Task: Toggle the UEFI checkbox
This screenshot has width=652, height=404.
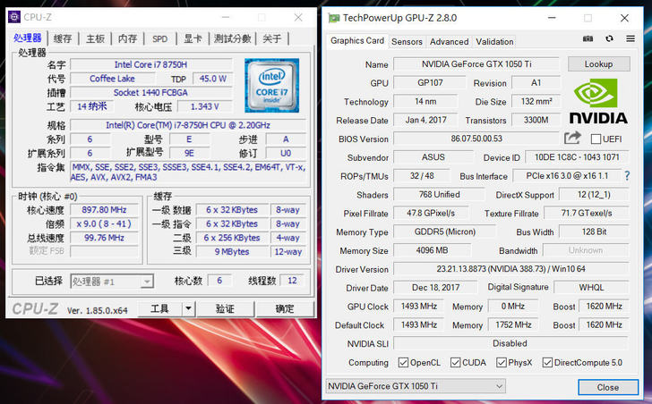Action: [x=596, y=139]
